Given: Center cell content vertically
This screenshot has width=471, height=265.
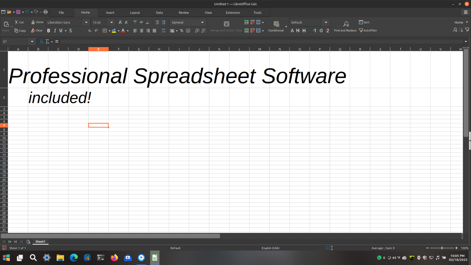Looking at the screenshot, I should [141, 22].
